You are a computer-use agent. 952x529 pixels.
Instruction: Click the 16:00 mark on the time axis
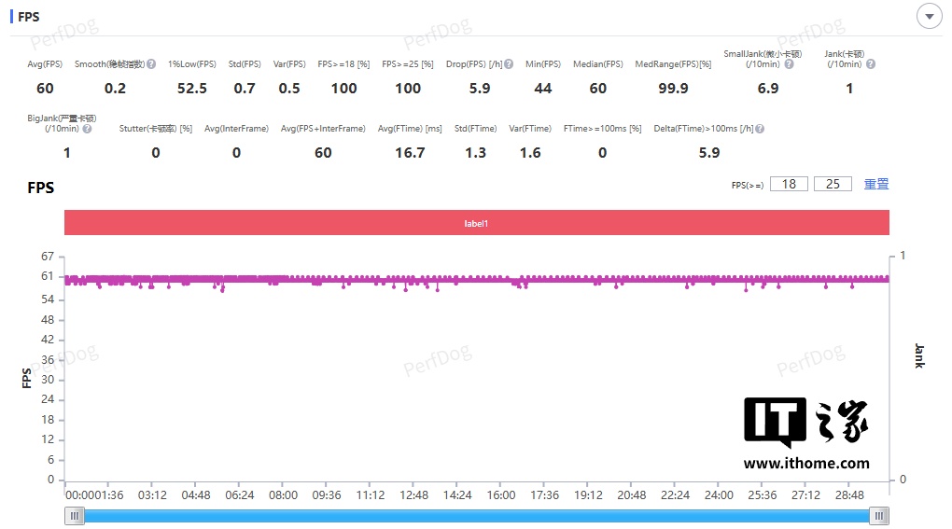tap(501, 495)
